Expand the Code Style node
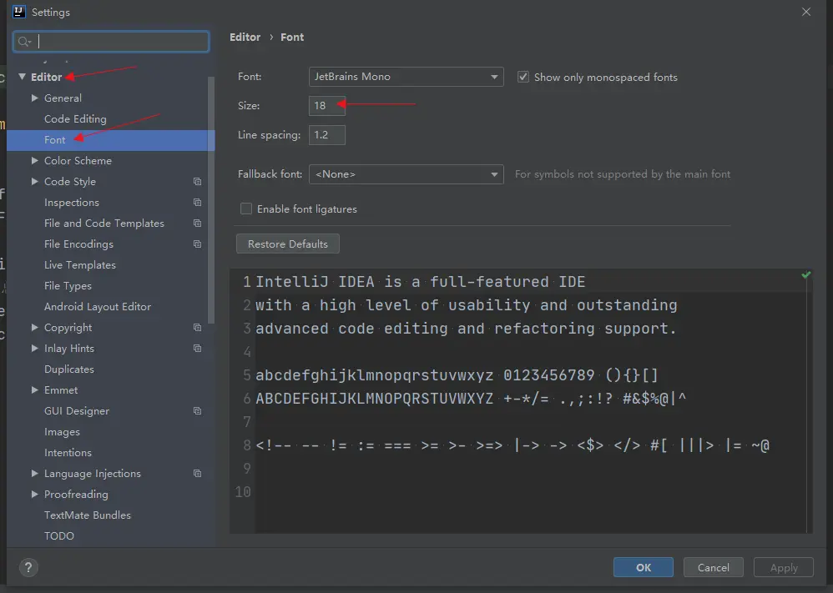This screenshot has height=593, width=833. click(x=34, y=181)
